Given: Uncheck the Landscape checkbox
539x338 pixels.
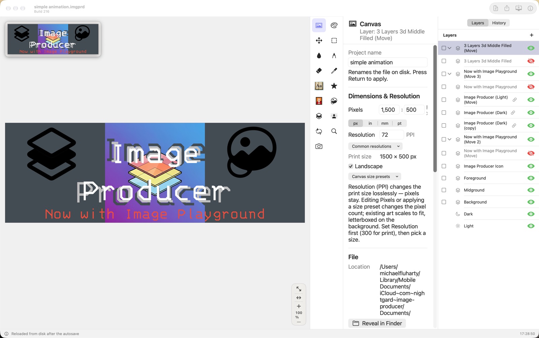Looking at the screenshot, I should click(351, 166).
